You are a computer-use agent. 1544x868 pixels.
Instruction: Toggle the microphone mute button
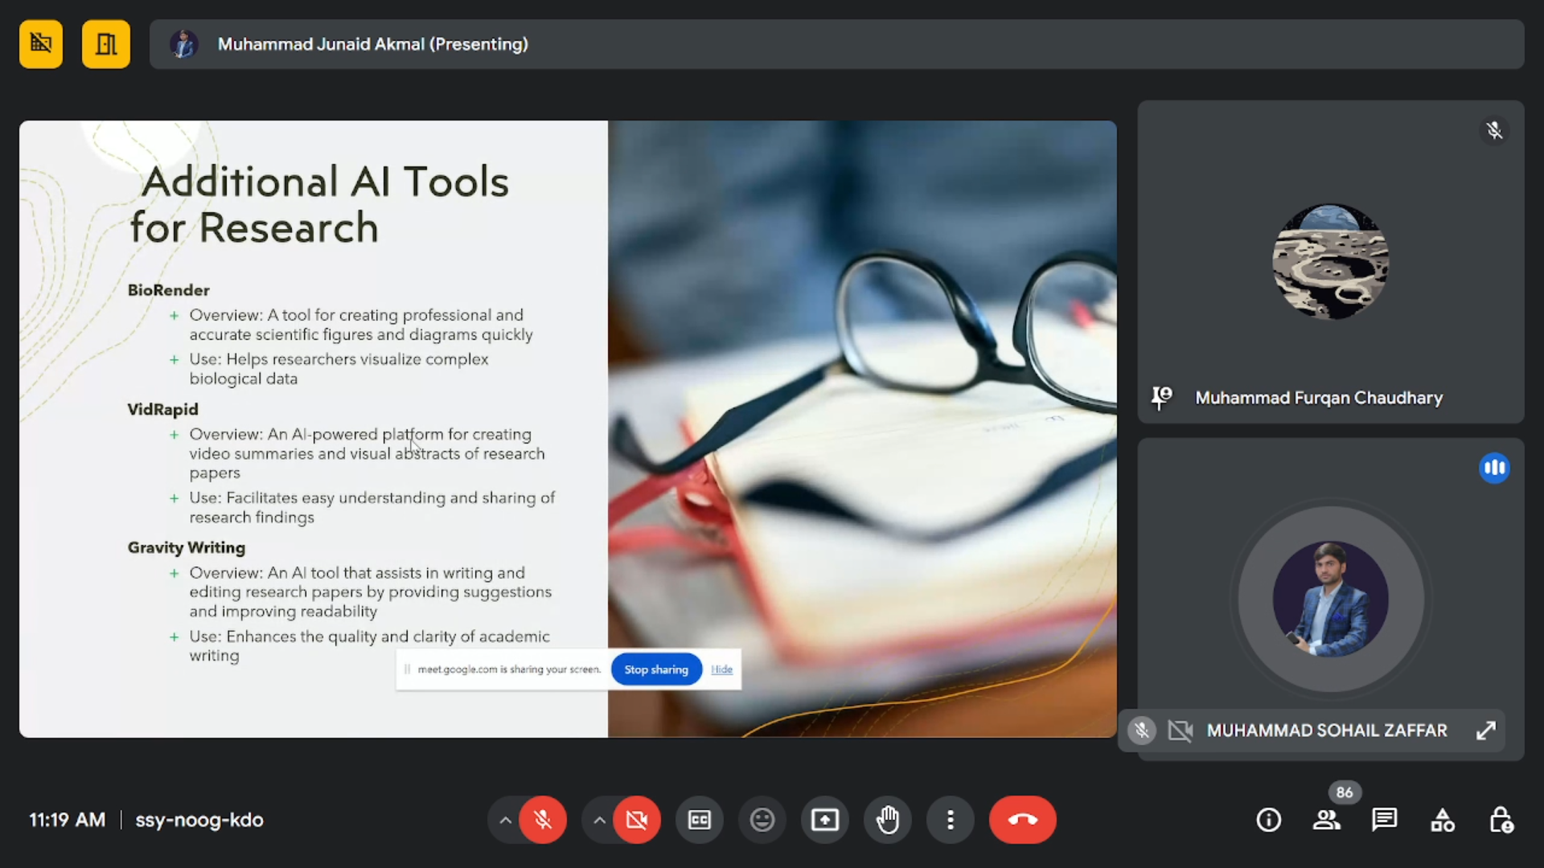pyautogui.click(x=543, y=820)
